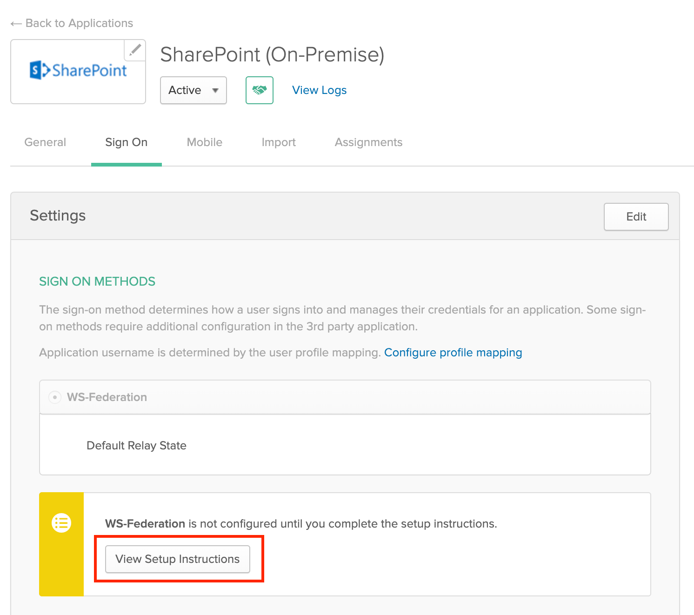Viewport: 694px width, 615px height.
Task: Click the pencil icon to edit logo
Action: [135, 50]
